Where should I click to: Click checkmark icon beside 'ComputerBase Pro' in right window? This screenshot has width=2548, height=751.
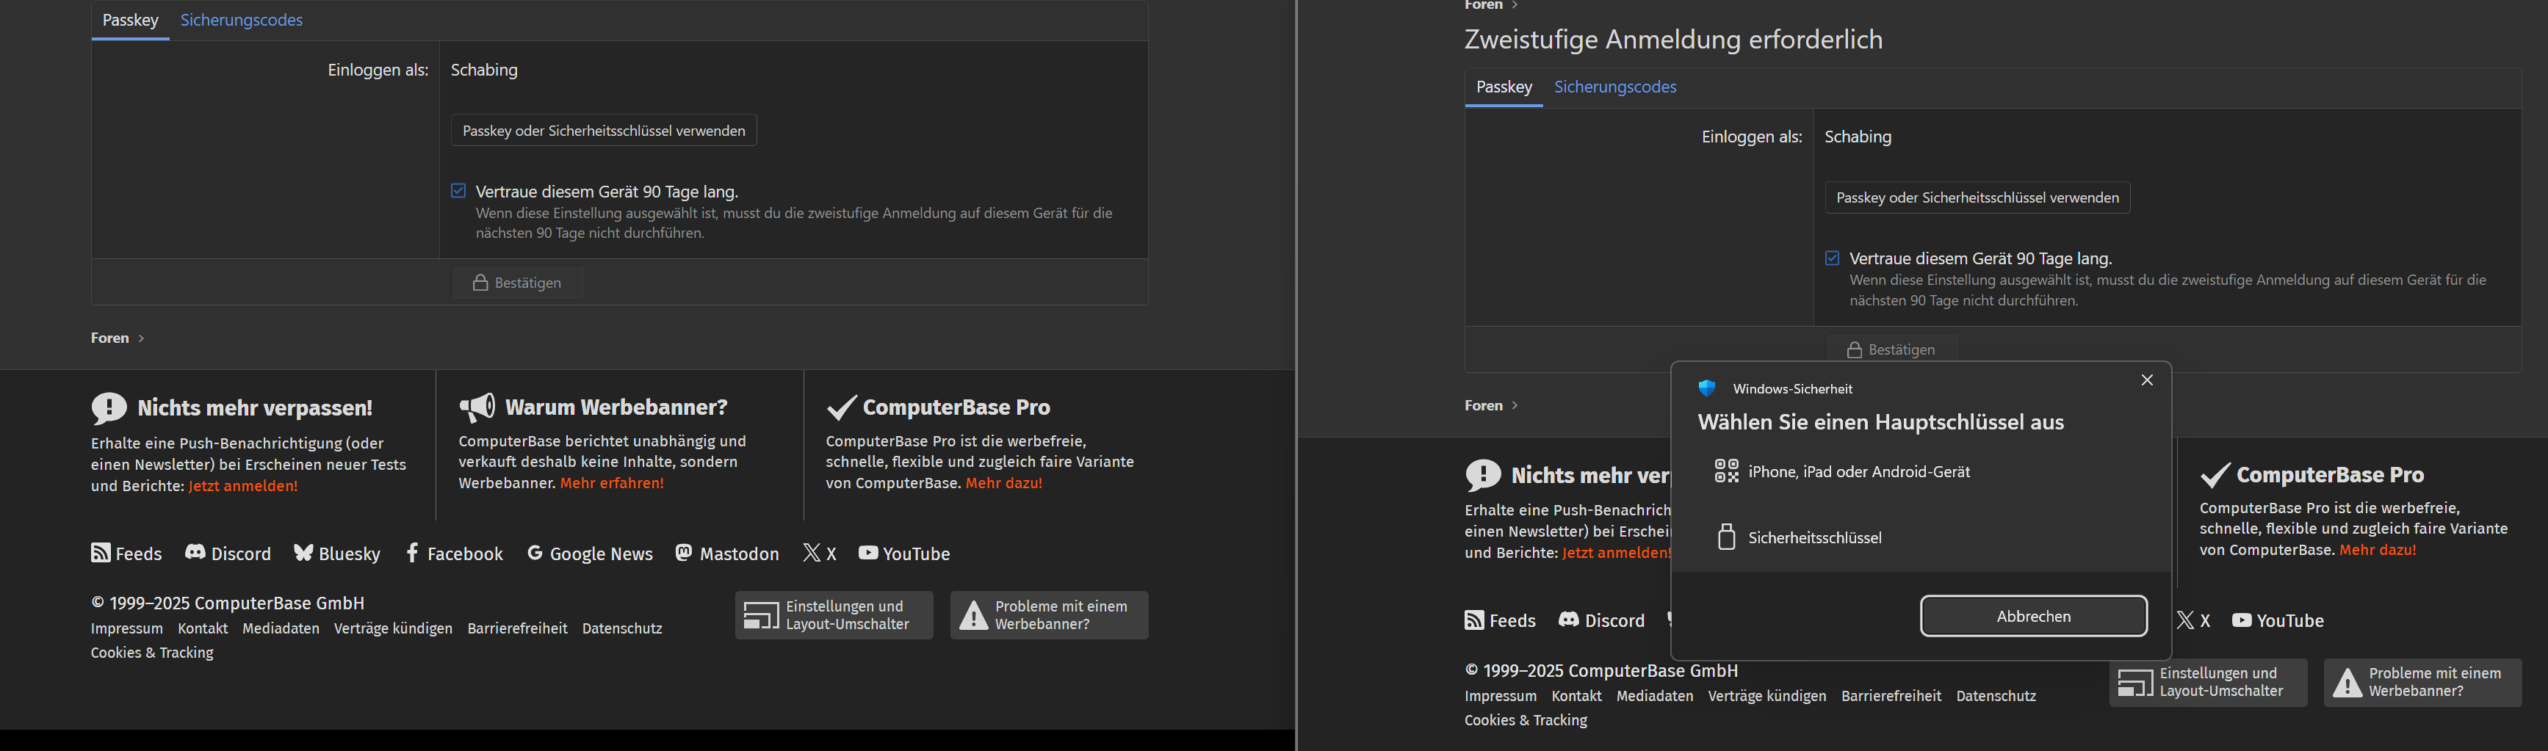pos(2216,474)
